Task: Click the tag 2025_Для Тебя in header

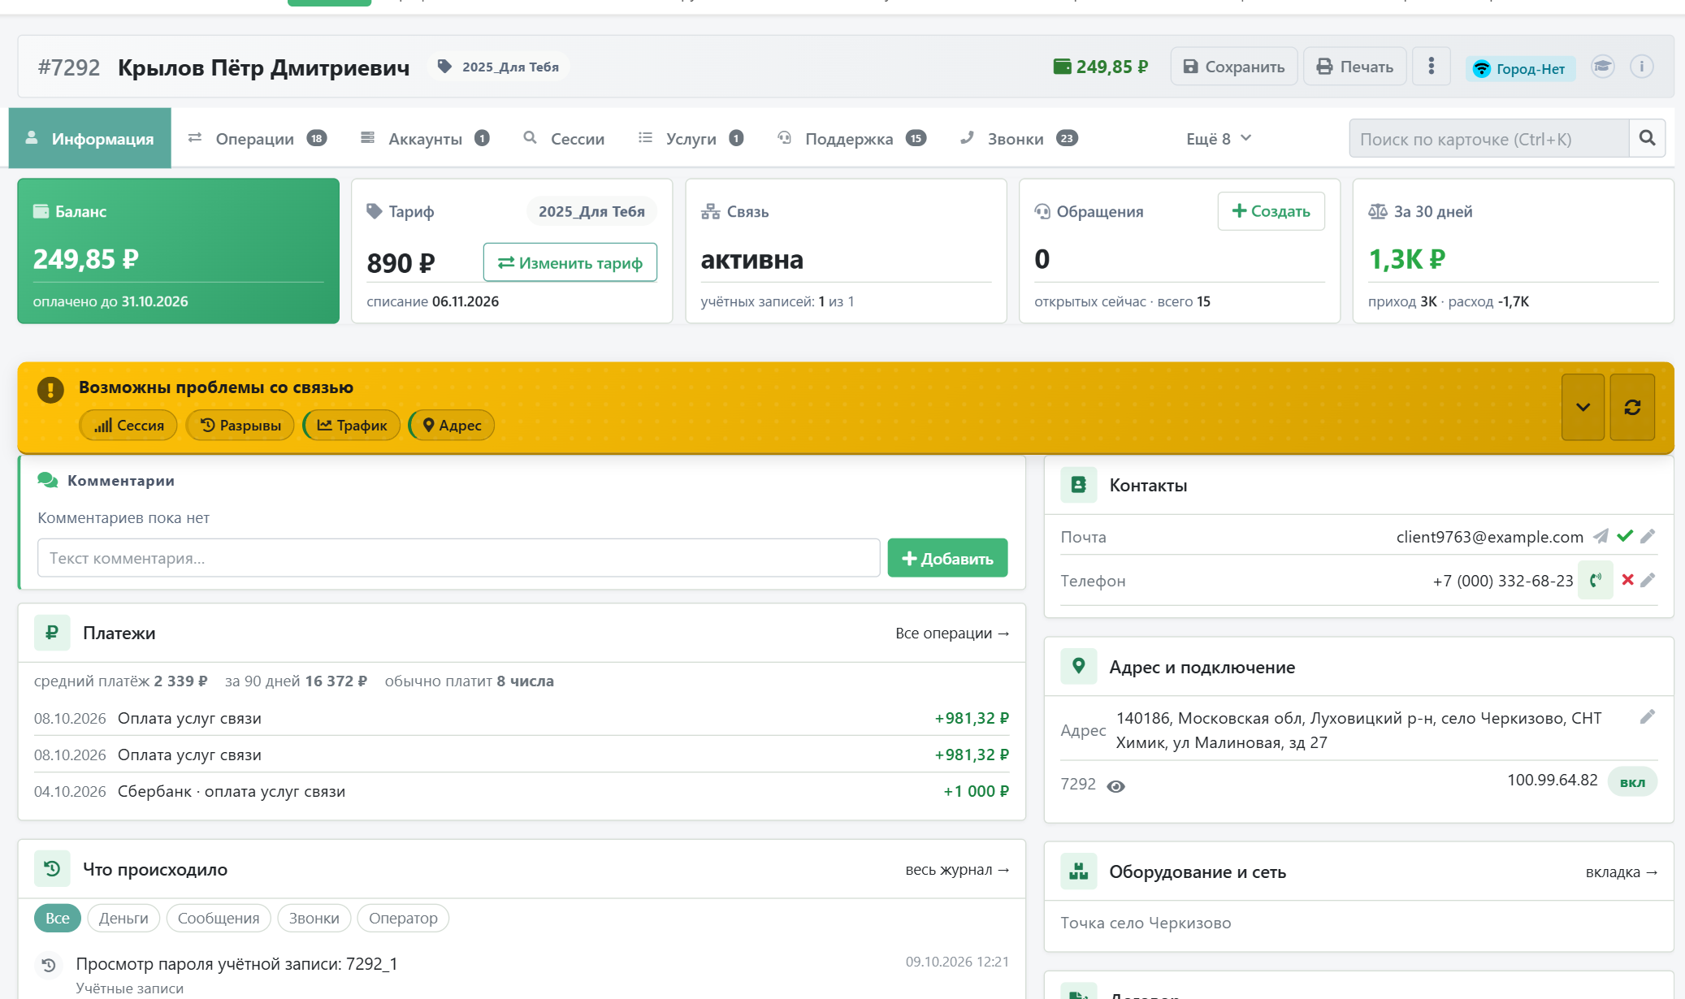Action: (x=499, y=67)
